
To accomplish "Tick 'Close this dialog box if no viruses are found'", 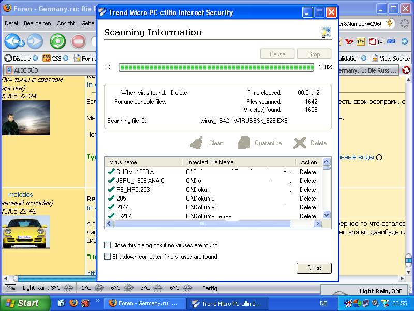I will coord(107,245).
